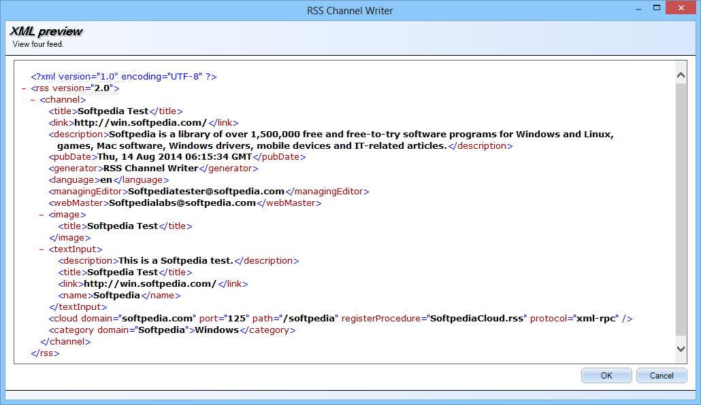701x405 pixels.
Task: Click the pubDate 'Thu, 14 Aug 2014' value
Action: point(175,157)
